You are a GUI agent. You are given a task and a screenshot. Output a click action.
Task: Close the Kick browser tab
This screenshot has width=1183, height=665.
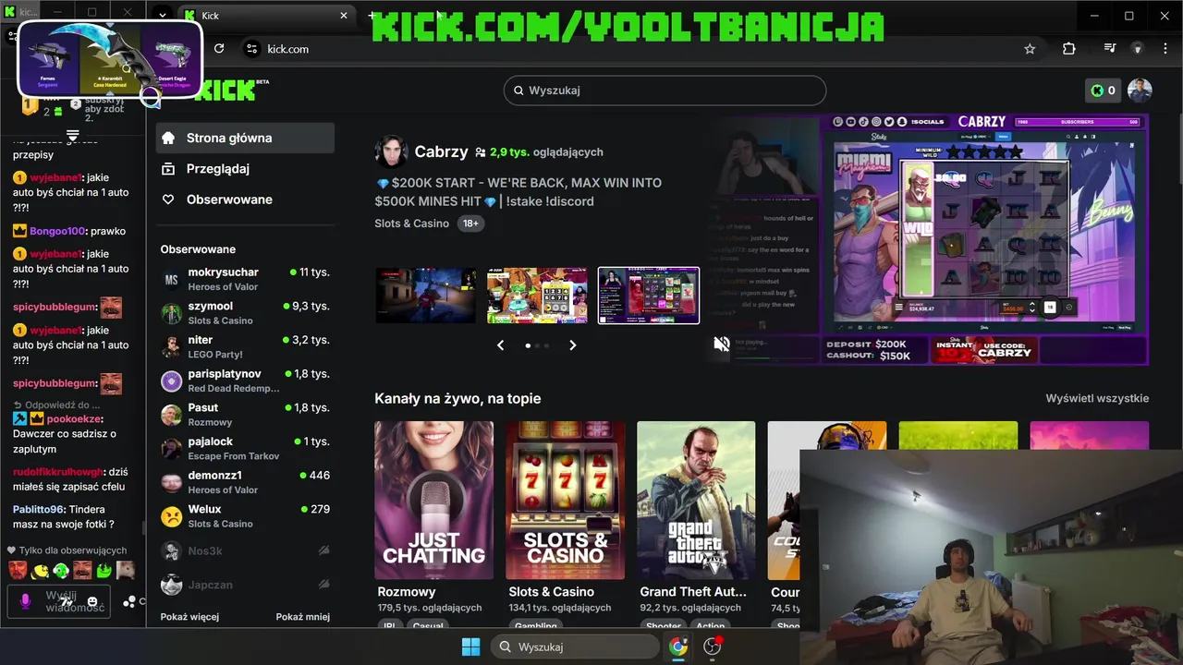[x=344, y=16]
